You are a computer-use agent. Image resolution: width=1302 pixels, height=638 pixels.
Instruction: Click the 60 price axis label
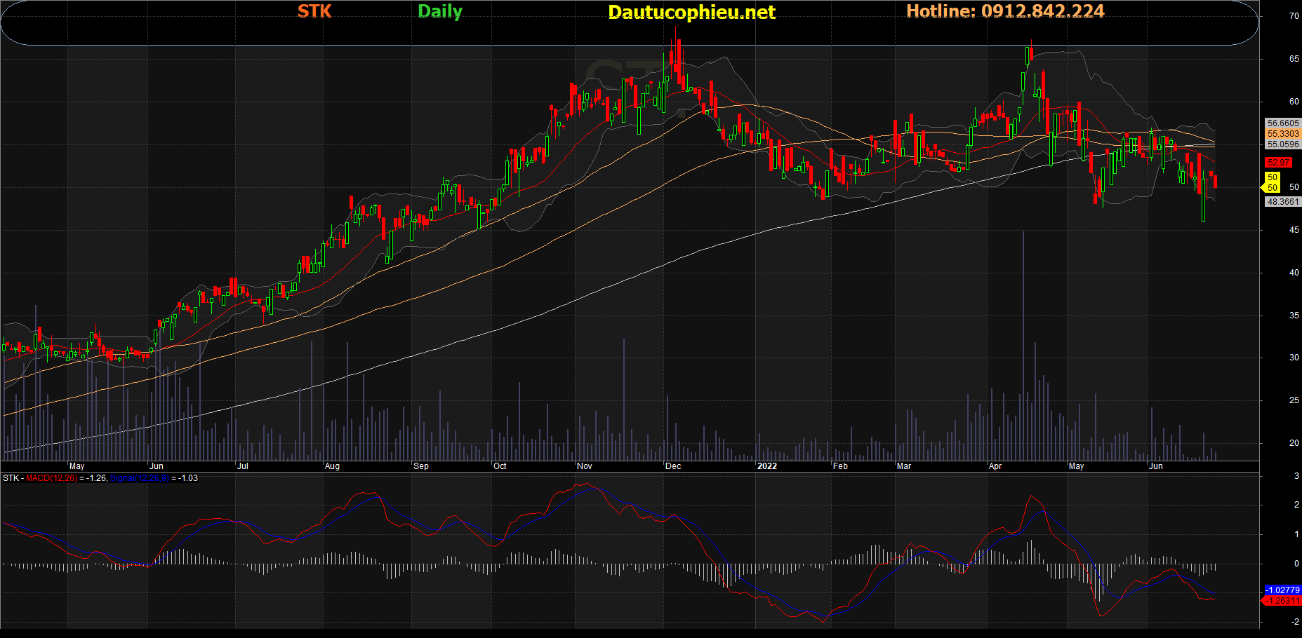1294,102
